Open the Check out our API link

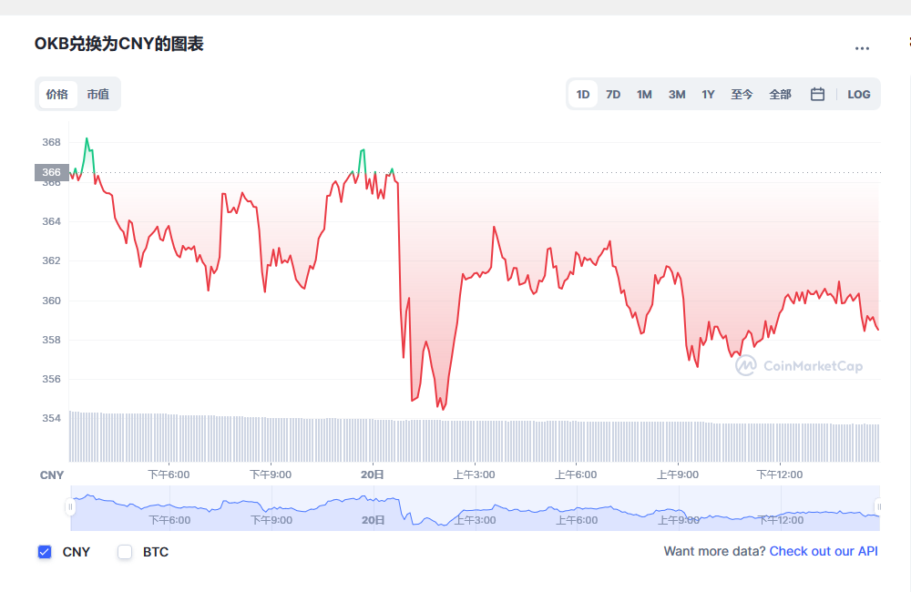(824, 551)
